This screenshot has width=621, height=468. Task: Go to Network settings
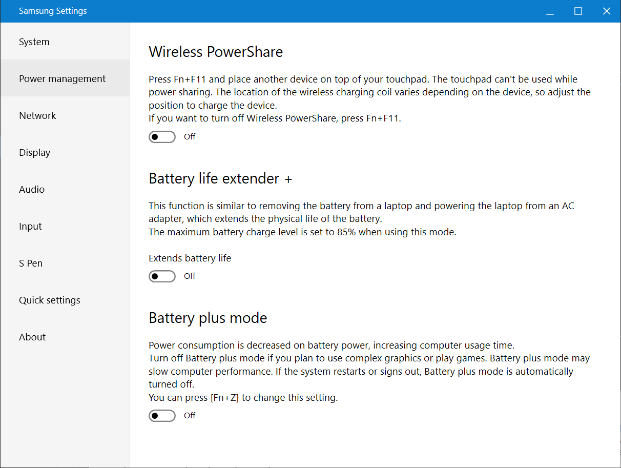coord(65,115)
